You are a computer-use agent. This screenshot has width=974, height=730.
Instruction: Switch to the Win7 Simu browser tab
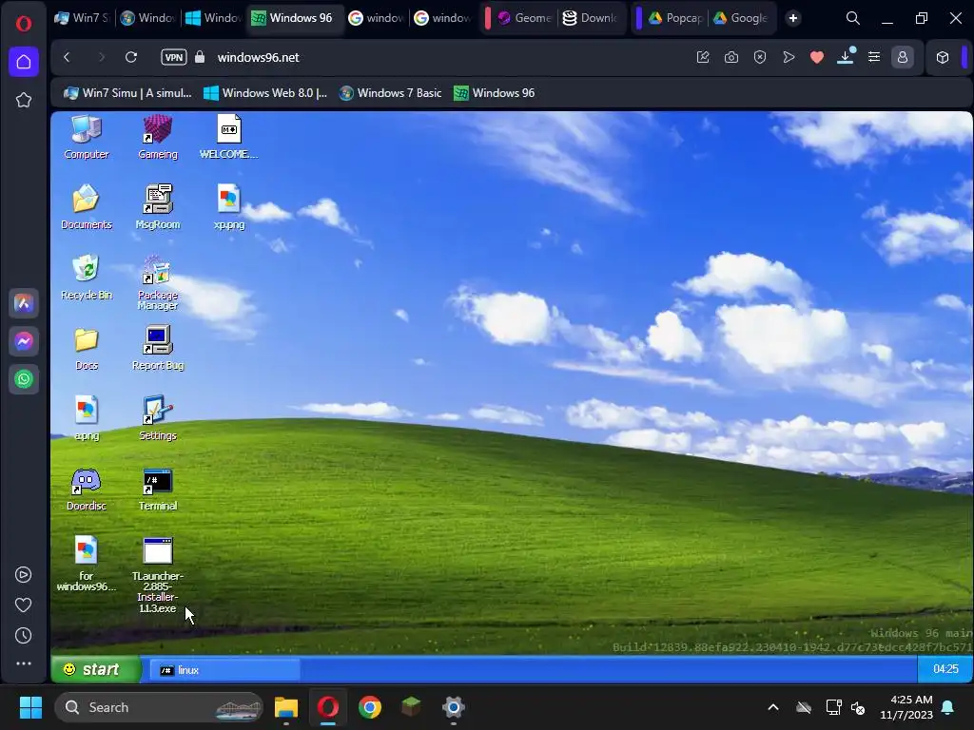click(x=82, y=18)
